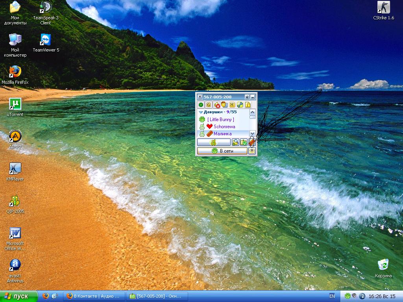Open QIP settings wrench icon
Screen dimensions: 403x302
(x=240, y=105)
